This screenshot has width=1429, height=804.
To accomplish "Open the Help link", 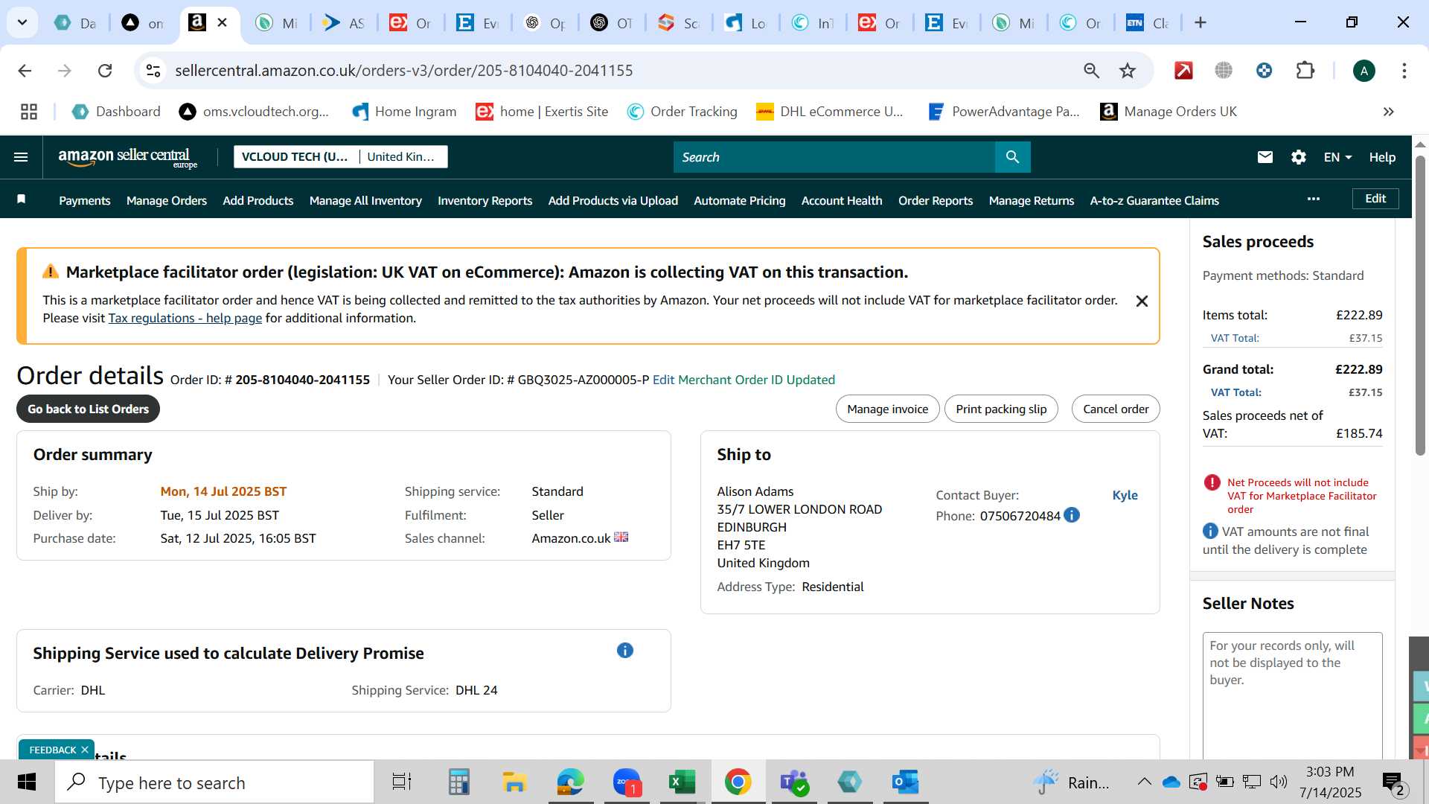I will coord(1382,157).
